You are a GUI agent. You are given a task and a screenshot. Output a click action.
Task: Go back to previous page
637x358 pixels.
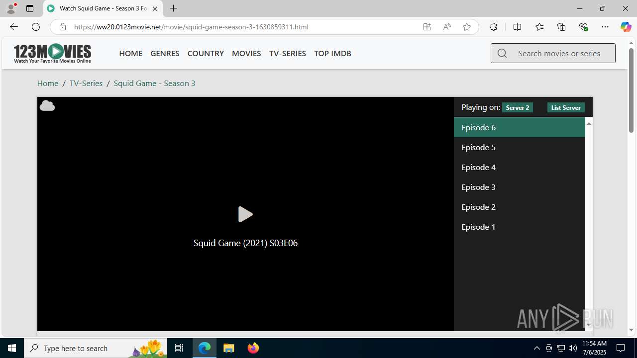pos(13,27)
